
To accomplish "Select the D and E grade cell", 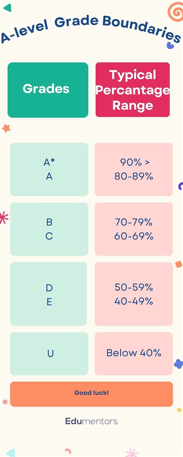I will coord(48,294).
